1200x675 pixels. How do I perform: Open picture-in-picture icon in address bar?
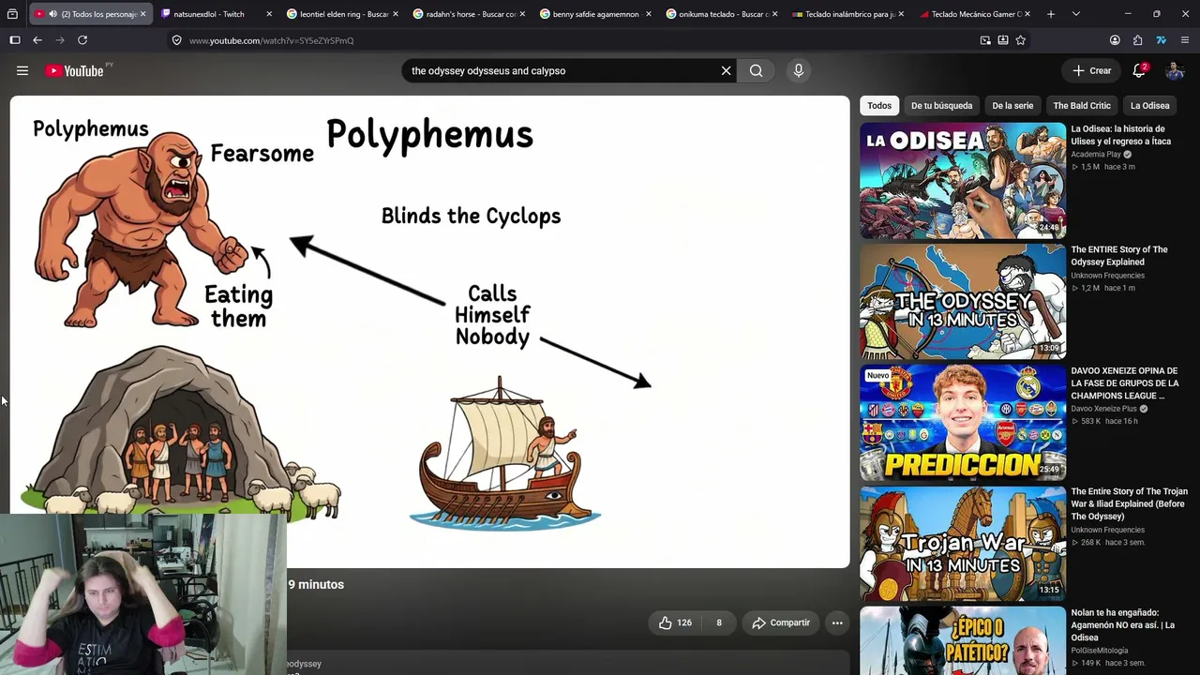985,40
